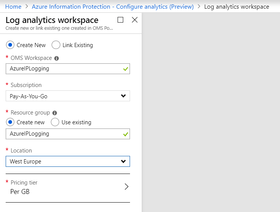The width and height of the screenshot is (280, 212).
Task: Choose Create new resource group option
Action: (10, 122)
